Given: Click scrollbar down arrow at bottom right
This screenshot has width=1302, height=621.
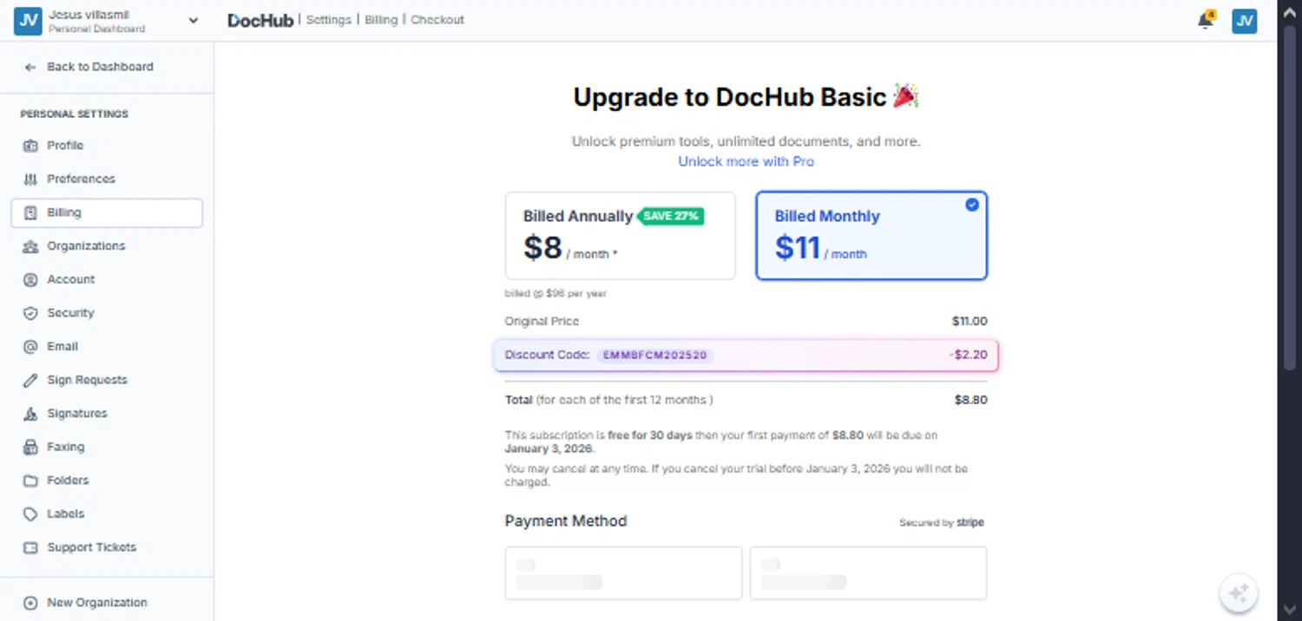Looking at the screenshot, I should (x=1289, y=608).
